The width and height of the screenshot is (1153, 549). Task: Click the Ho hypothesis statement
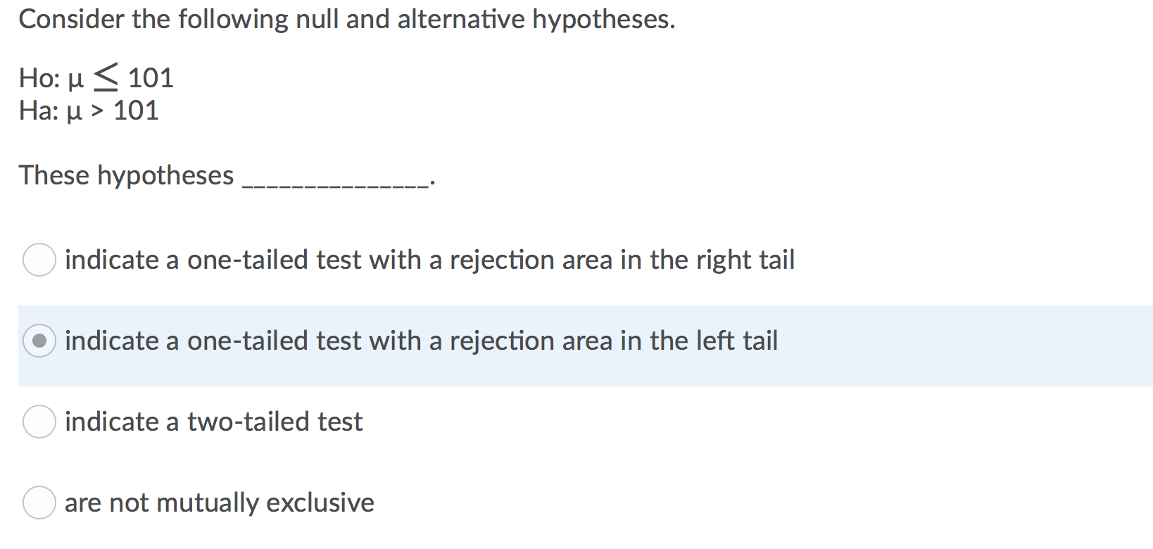(96, 77)
